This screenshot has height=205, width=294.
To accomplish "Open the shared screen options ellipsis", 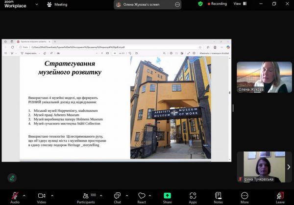I will [x=177, y=5].
